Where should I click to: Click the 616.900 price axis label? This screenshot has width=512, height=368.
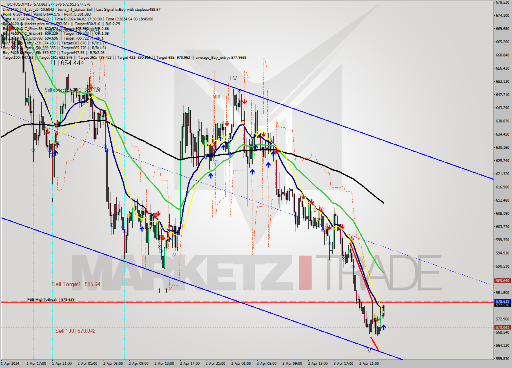pos(502,187)
